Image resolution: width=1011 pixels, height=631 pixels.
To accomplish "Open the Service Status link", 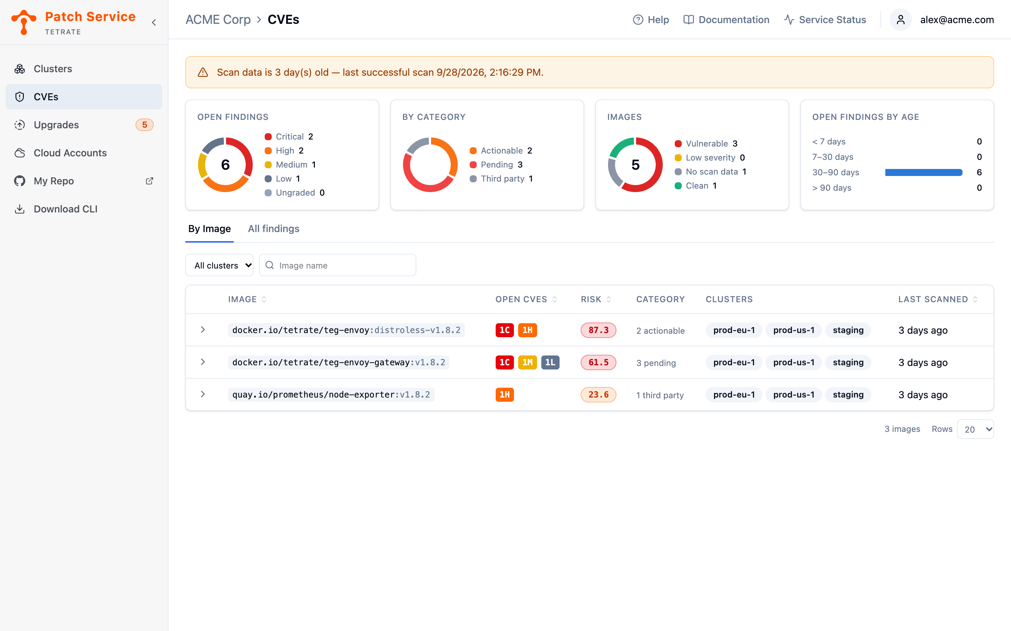I will (825, 20).
